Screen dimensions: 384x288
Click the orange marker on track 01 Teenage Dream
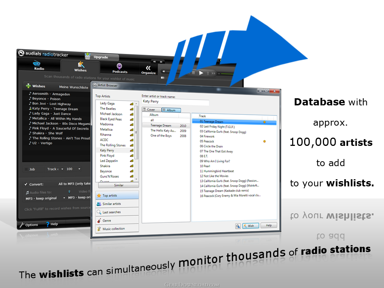pyautogui.click(x=264, y=122)
